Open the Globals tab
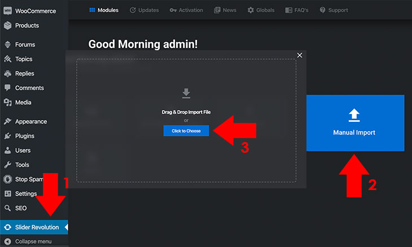The height and width of the screenshot is (247, 412). pyautogui.click(x=261, y=10)
